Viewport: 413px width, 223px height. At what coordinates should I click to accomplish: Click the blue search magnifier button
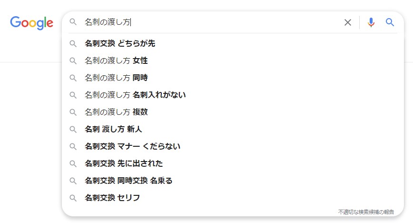pos(390,22)
